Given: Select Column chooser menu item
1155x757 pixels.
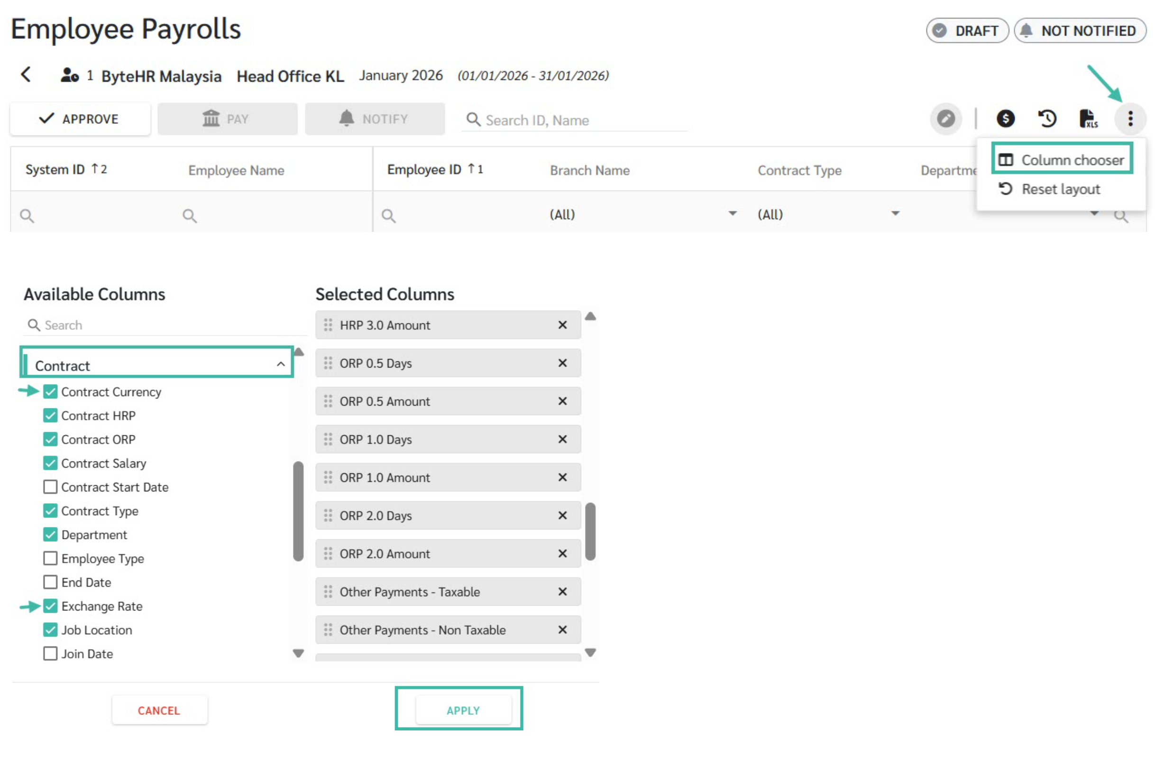Looking at the screenshot, I should click(x=1062, y=160).
